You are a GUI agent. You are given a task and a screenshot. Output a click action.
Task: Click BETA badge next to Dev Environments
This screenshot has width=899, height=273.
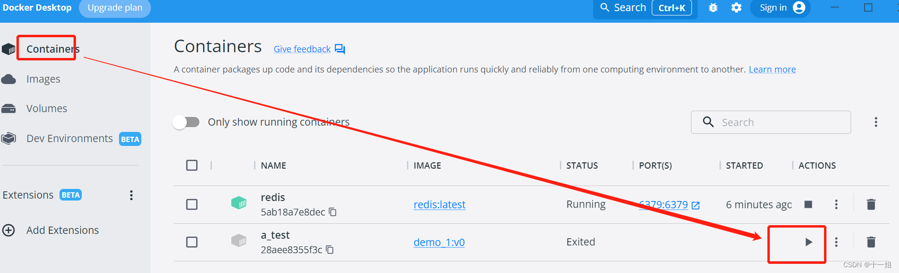click(x=130, y=139)
